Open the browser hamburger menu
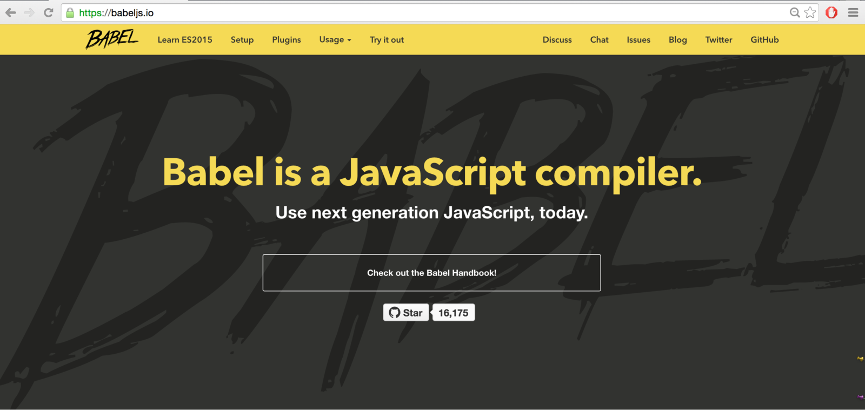 (853, 12)
